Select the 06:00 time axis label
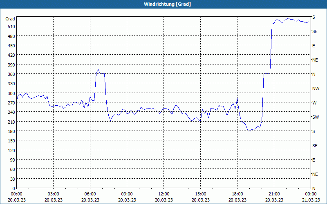 point(90,194)
